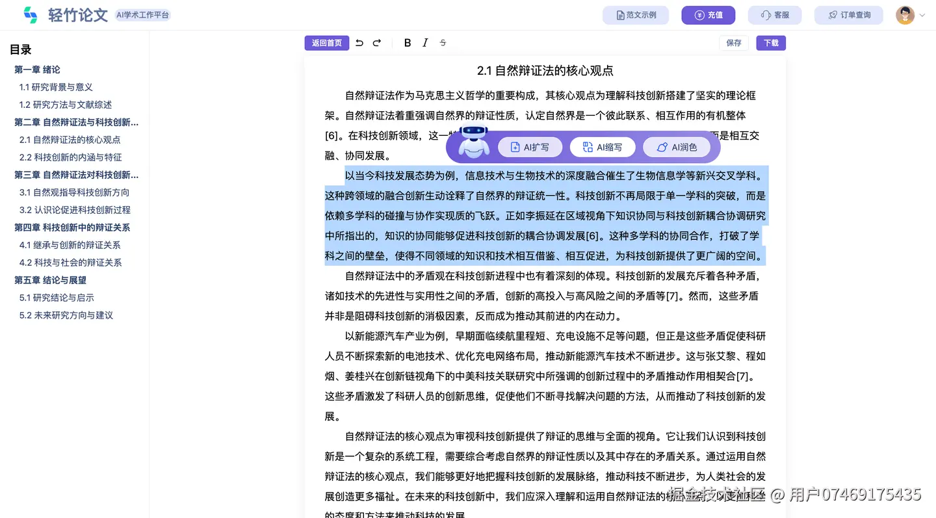Image resolution: width=936 pixels, height=518 pixels.
Task: Open 订单查询 order inquiry
Action: 849,14
